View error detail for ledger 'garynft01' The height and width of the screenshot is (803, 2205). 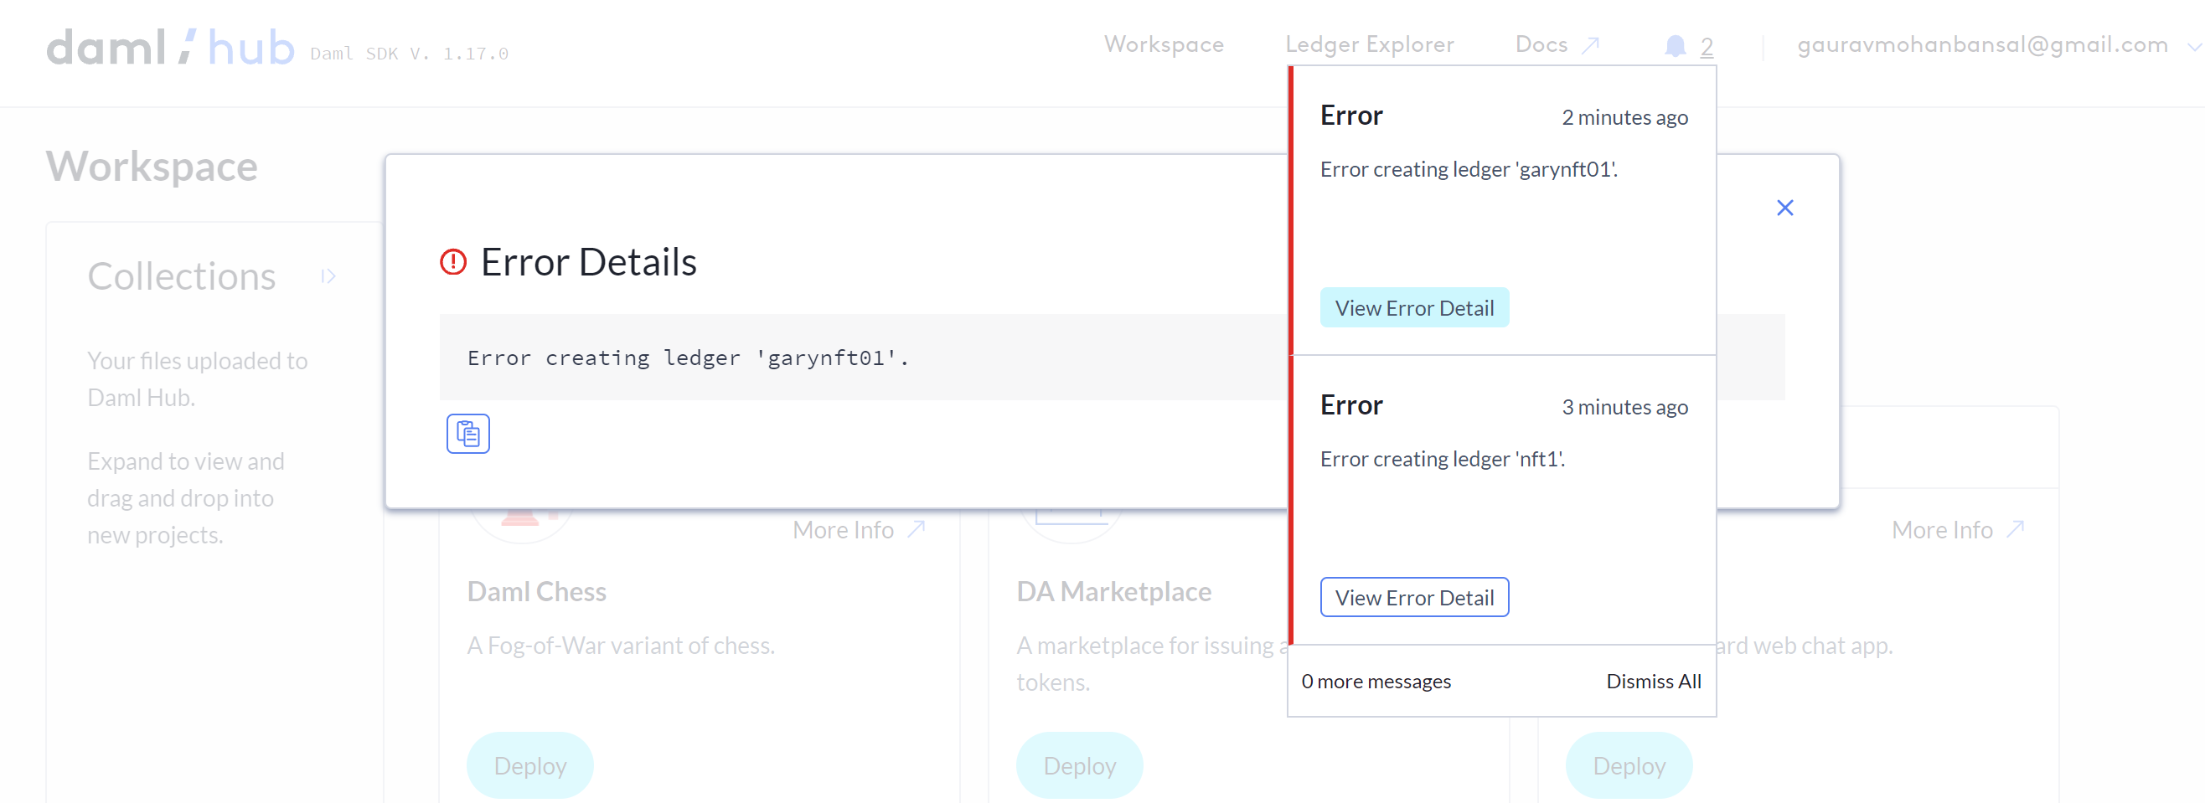pyautogui.click(x=1413, y=308)
